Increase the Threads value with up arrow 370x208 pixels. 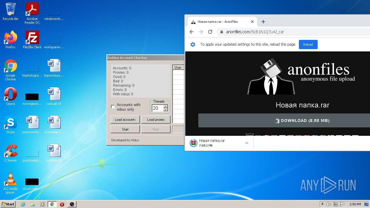point(166,106)
